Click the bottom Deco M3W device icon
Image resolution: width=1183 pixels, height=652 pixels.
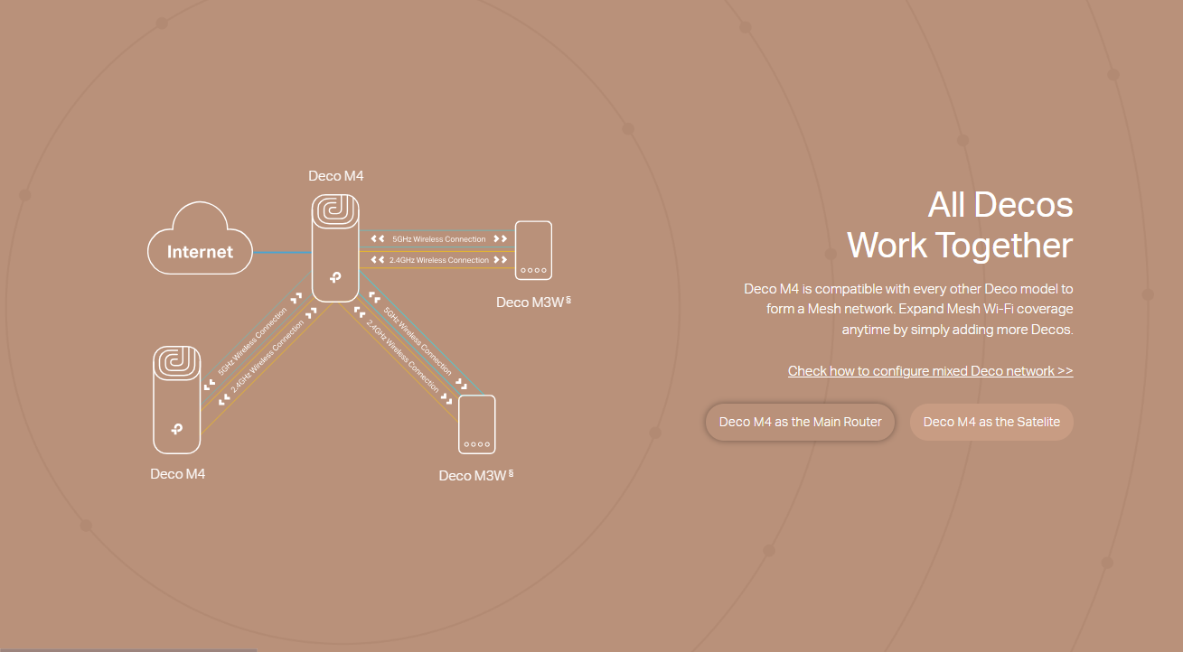pos(476,424)
